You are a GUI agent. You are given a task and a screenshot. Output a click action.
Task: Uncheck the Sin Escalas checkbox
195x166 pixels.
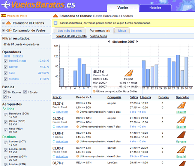point(5,92)
